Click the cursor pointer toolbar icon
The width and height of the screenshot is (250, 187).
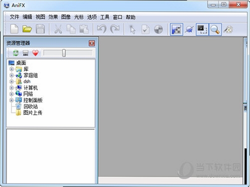click(x=132, y=29)
